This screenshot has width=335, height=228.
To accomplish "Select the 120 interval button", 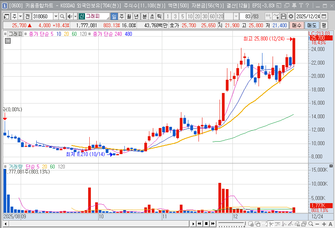I will pyautogui.click(x=220, y=16).
